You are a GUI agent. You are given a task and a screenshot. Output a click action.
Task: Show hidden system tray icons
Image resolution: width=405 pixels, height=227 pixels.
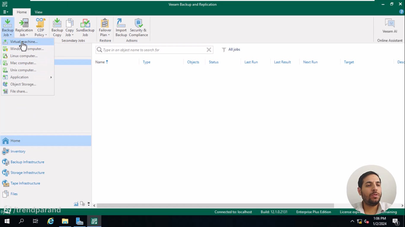click(352, 221)
